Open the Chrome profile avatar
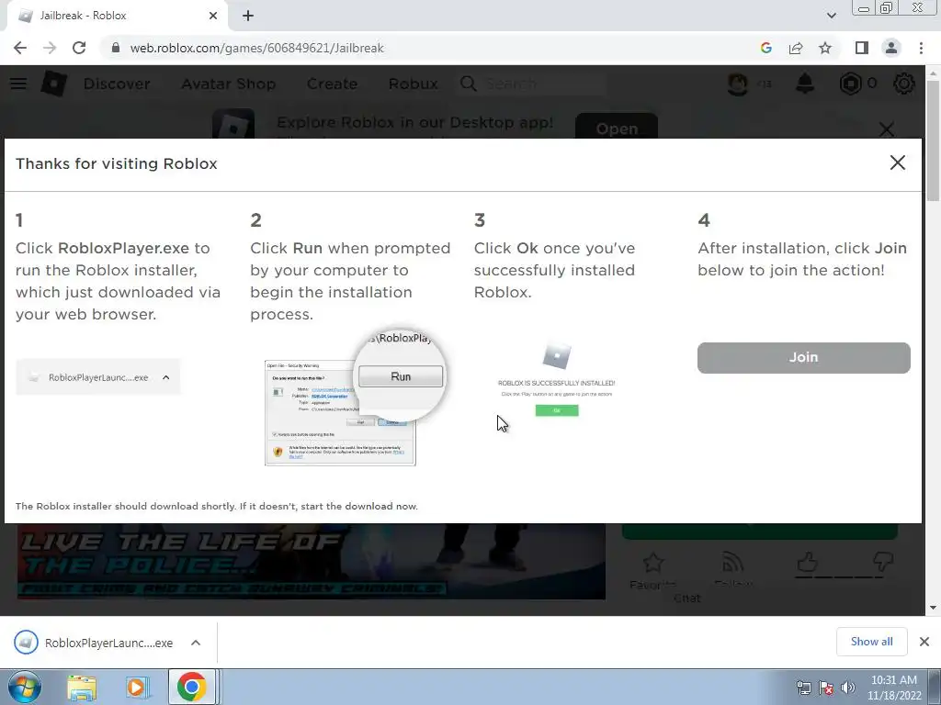This screenshot has height=705, width=941. (x=891, y=48)
